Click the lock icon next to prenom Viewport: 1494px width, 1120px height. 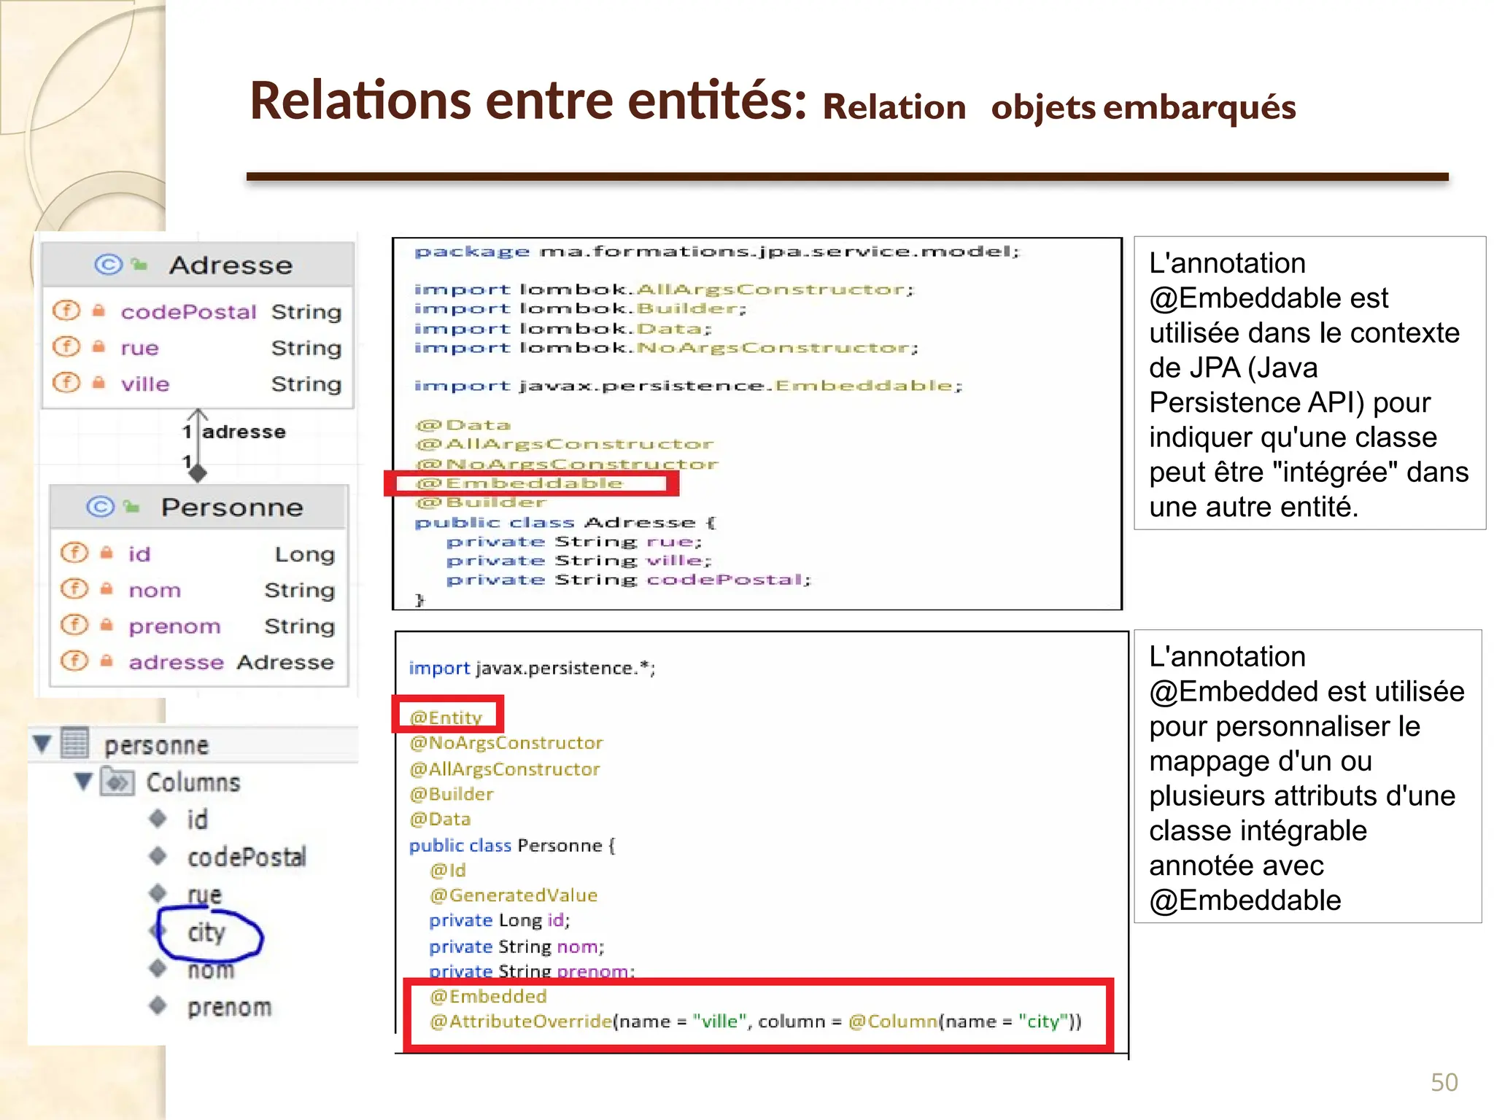click(107, 625)
